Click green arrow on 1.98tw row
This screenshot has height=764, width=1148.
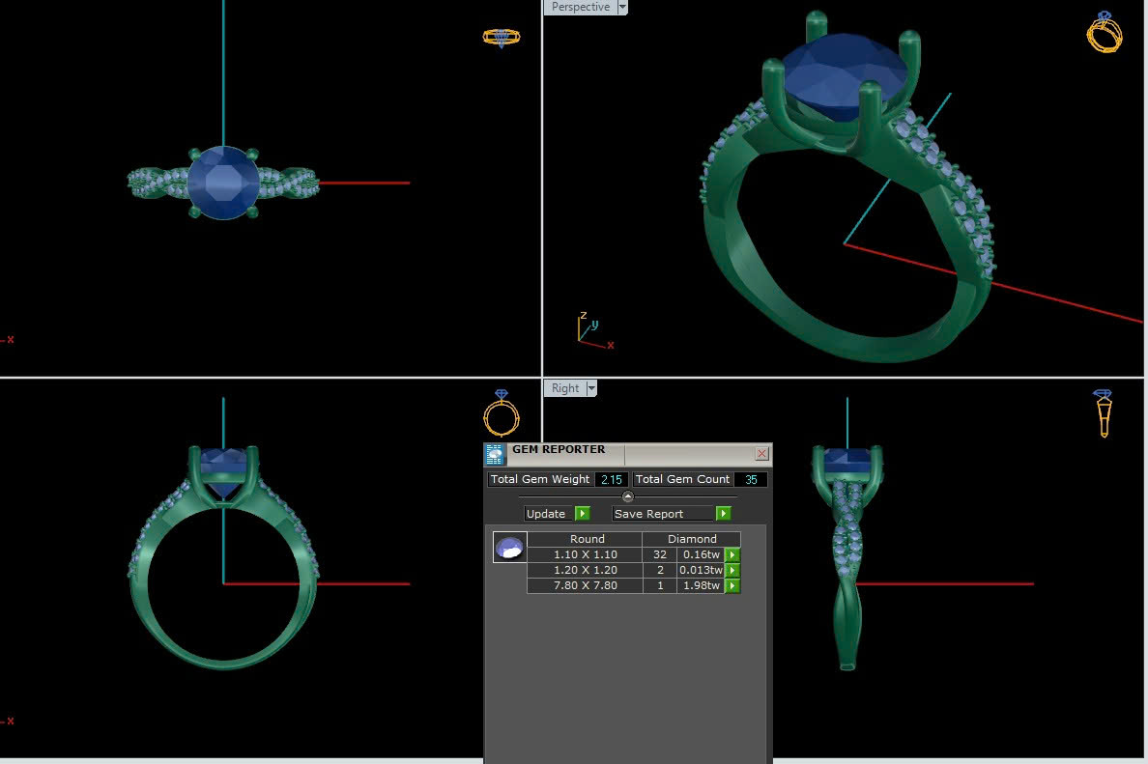pos(732,586)
